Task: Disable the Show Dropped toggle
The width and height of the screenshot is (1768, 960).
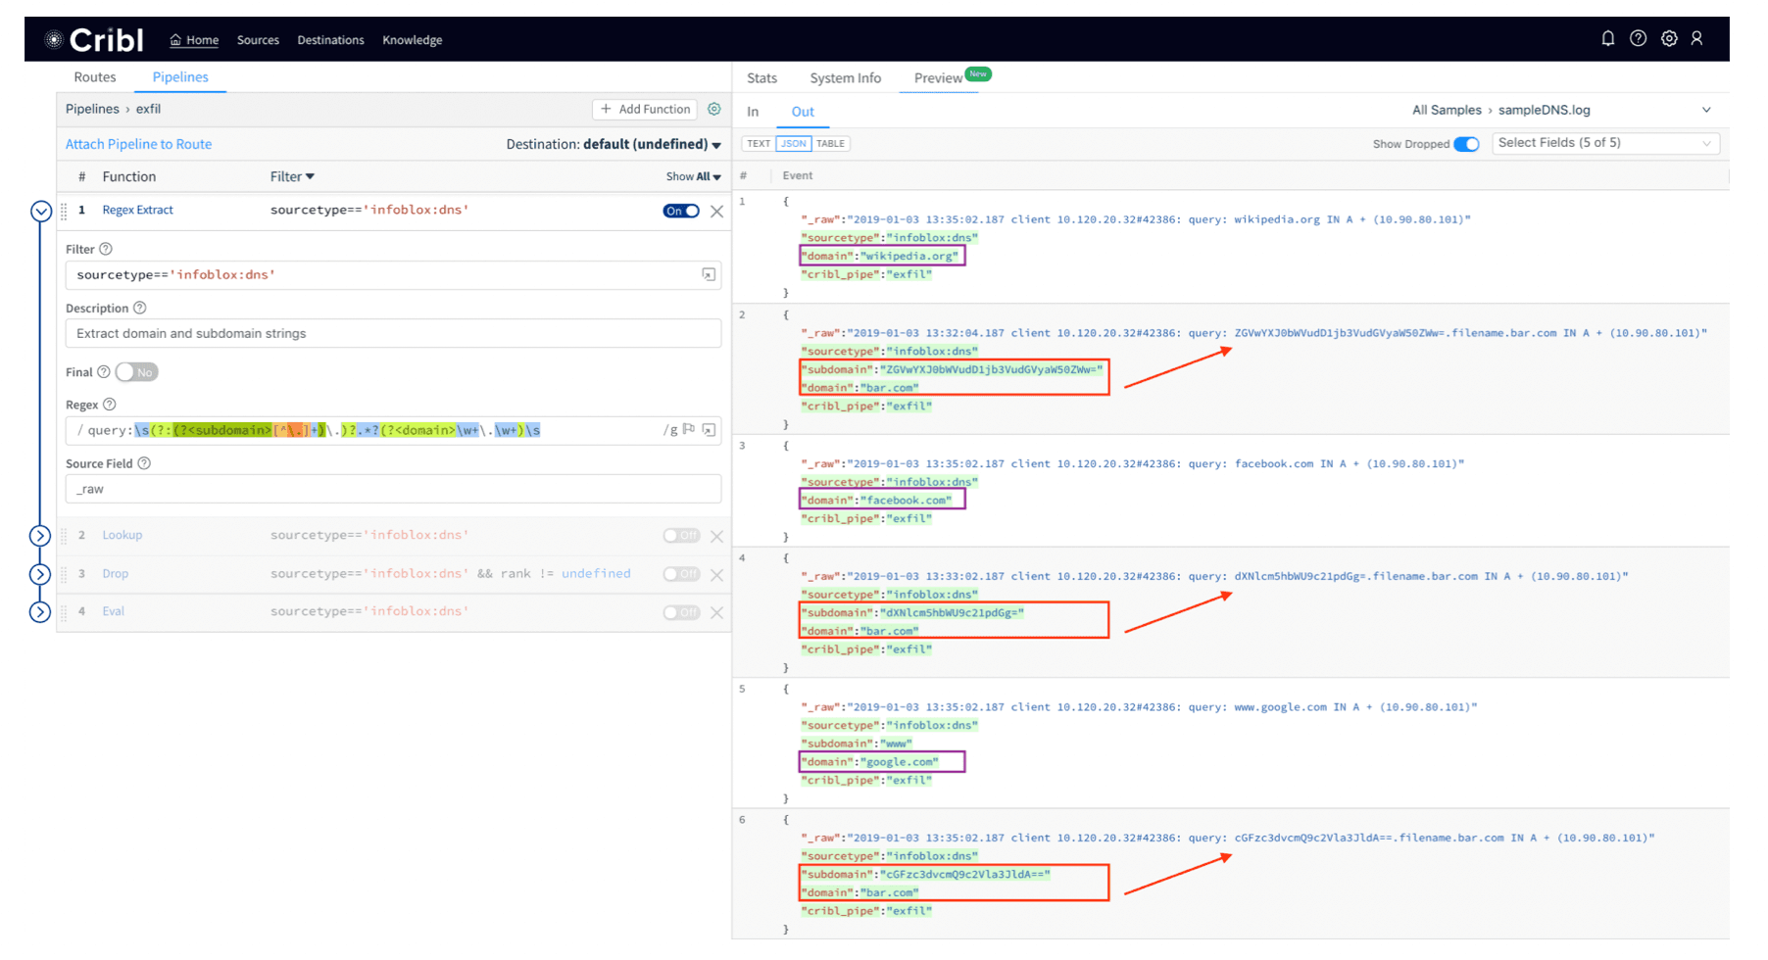Action: pyautogui.click(x=1466, y=144)
